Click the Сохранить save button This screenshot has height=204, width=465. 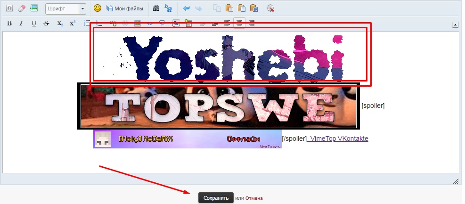click(x=216, y=198)
